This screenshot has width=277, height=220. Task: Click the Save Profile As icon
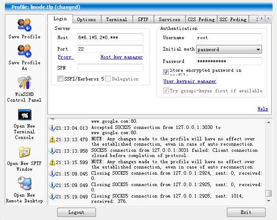tap(24, 51)
